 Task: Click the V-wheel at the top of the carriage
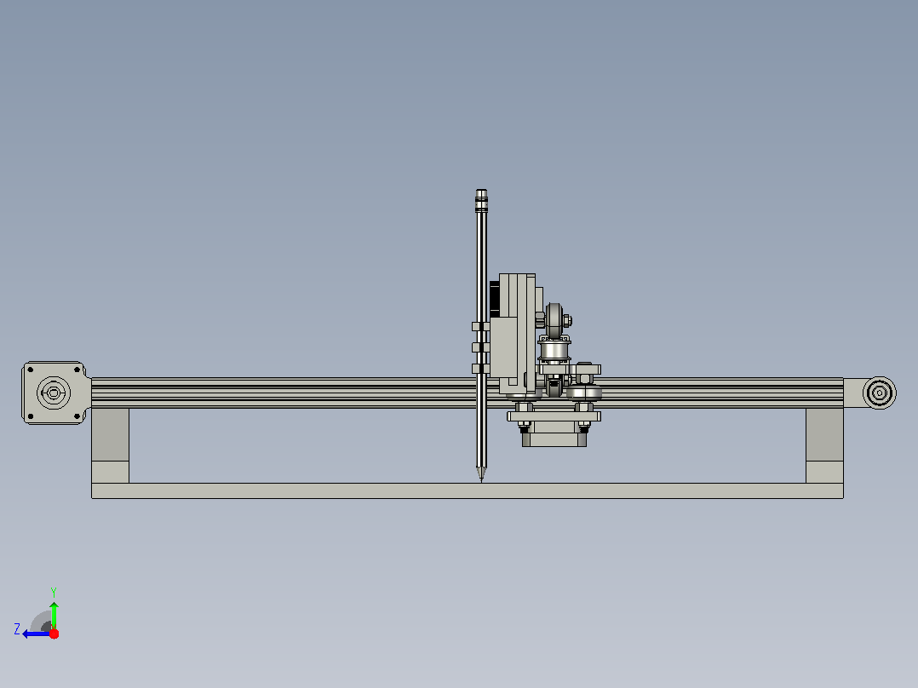[x=554, y=319]
